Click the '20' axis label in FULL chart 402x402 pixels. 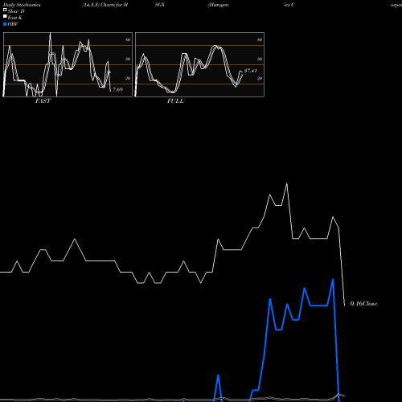click(260, 78)
